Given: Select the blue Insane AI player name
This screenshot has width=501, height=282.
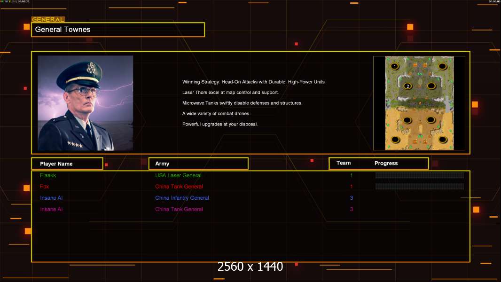Looking at the screenshot, I should (x=51, y=198).
